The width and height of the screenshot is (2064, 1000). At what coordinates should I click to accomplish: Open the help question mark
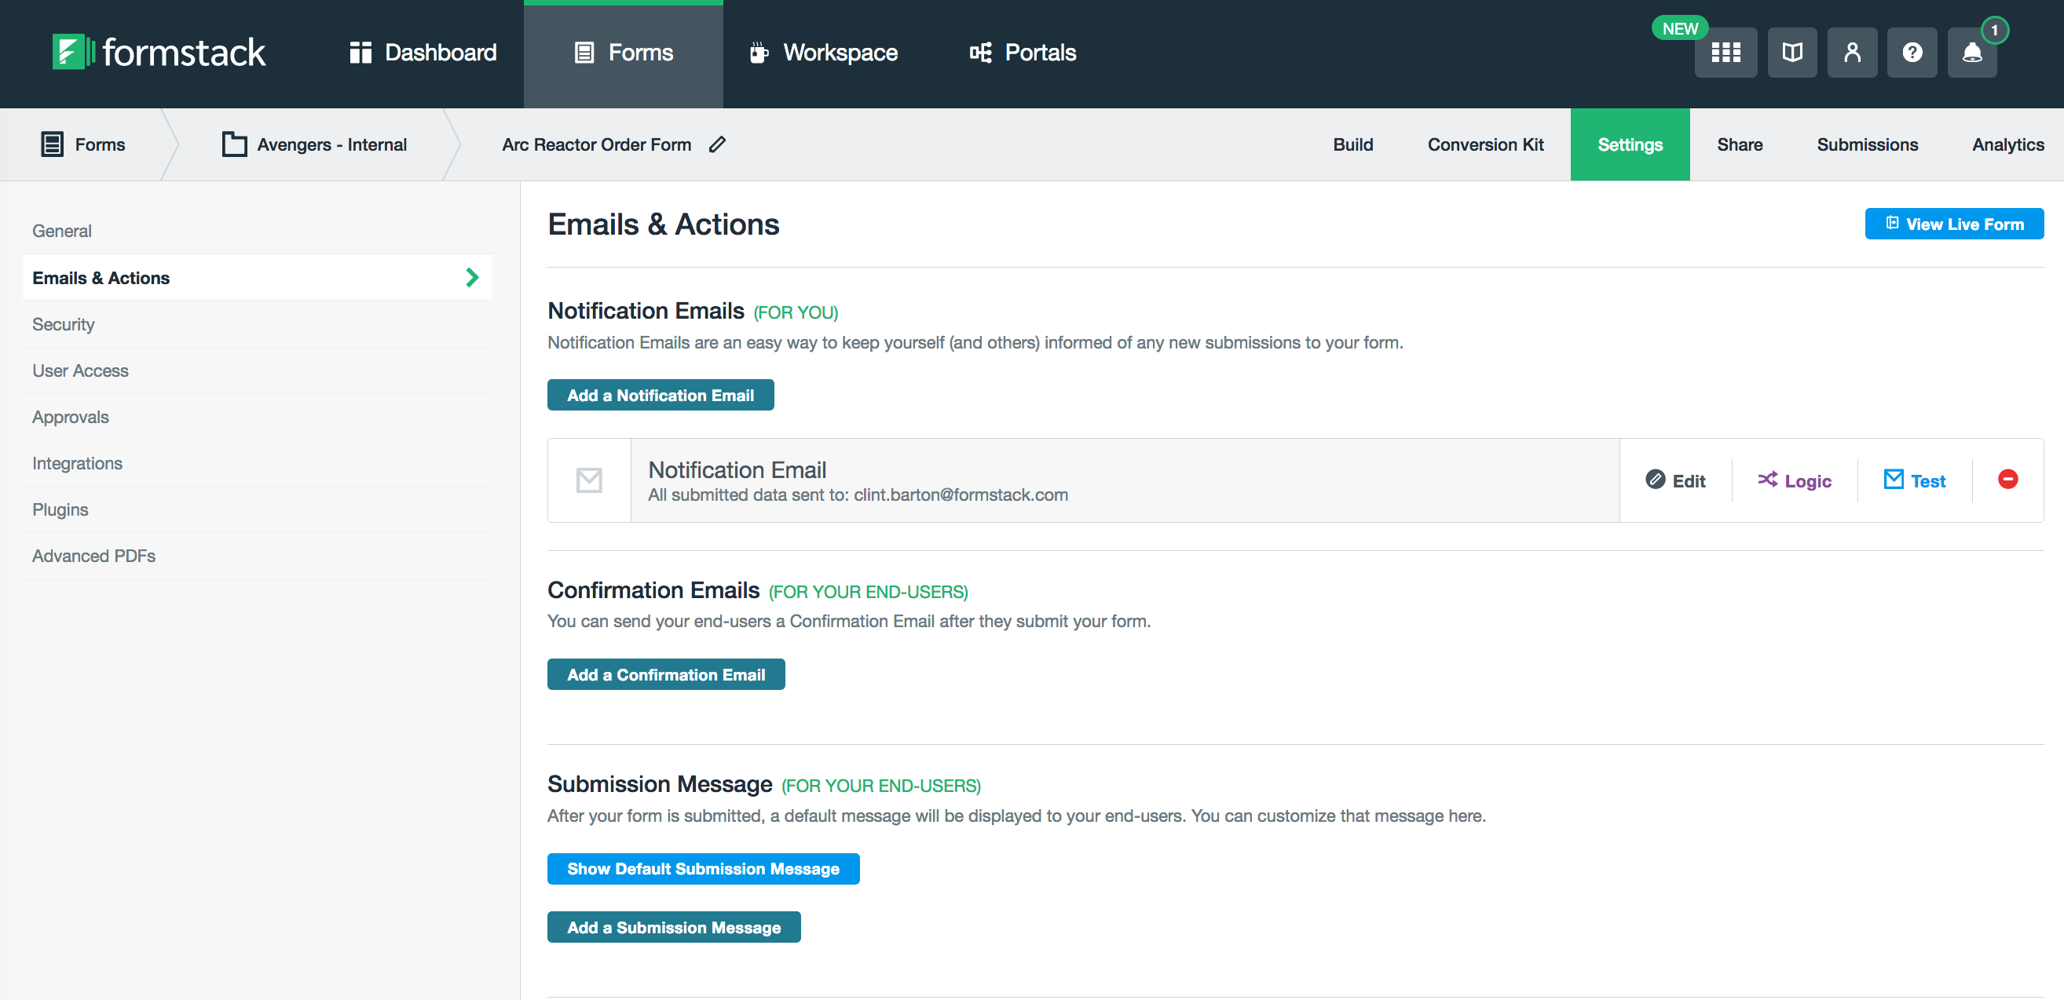1912,52
